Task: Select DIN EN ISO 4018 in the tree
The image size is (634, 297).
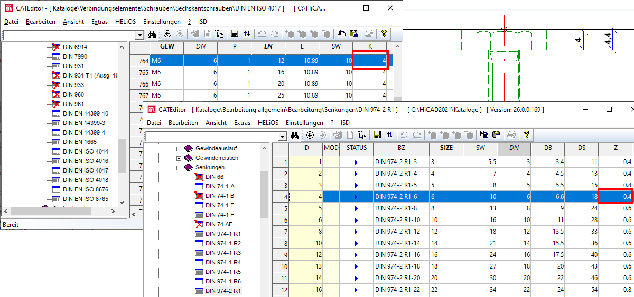Action: click(x=85, y=180)
